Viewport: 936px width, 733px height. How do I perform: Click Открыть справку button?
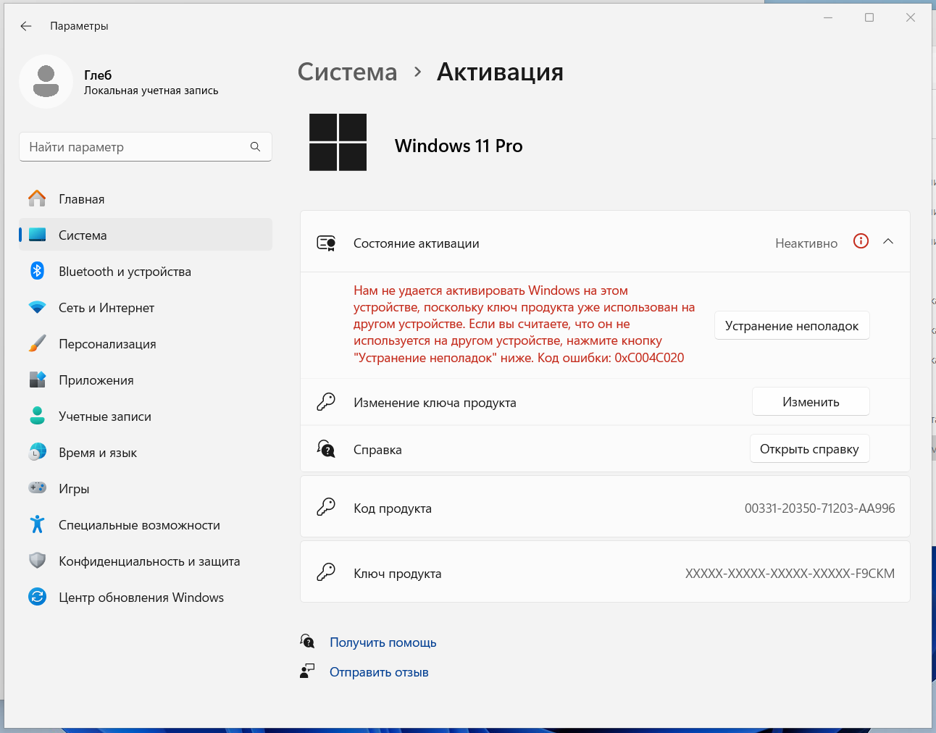pos(809,448)
